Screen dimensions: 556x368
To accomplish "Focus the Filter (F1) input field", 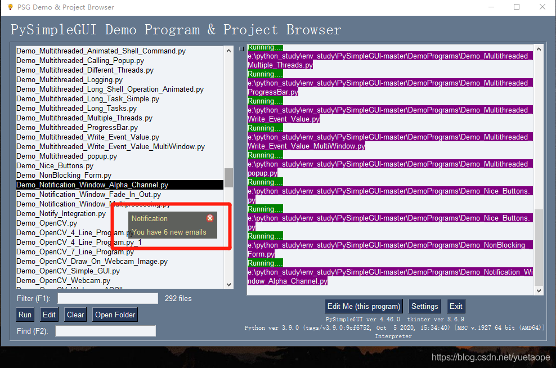I will 108,299.
